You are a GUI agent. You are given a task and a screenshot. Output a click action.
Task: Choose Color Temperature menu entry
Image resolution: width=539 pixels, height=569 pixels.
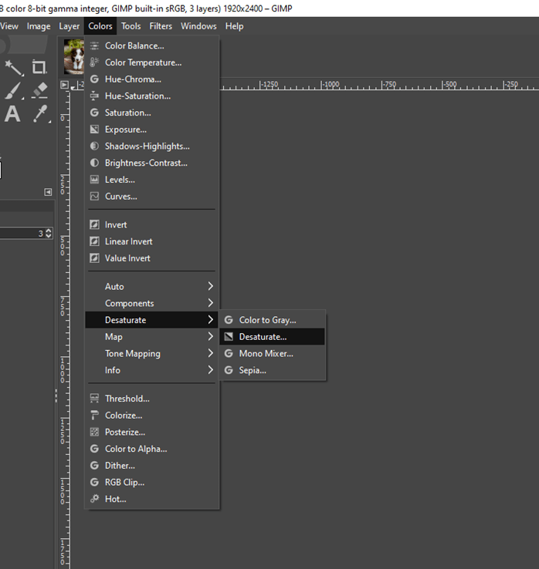point(152,62)
